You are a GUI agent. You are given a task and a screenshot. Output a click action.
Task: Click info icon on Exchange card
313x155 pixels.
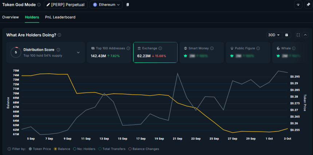[x=160, y=48]
